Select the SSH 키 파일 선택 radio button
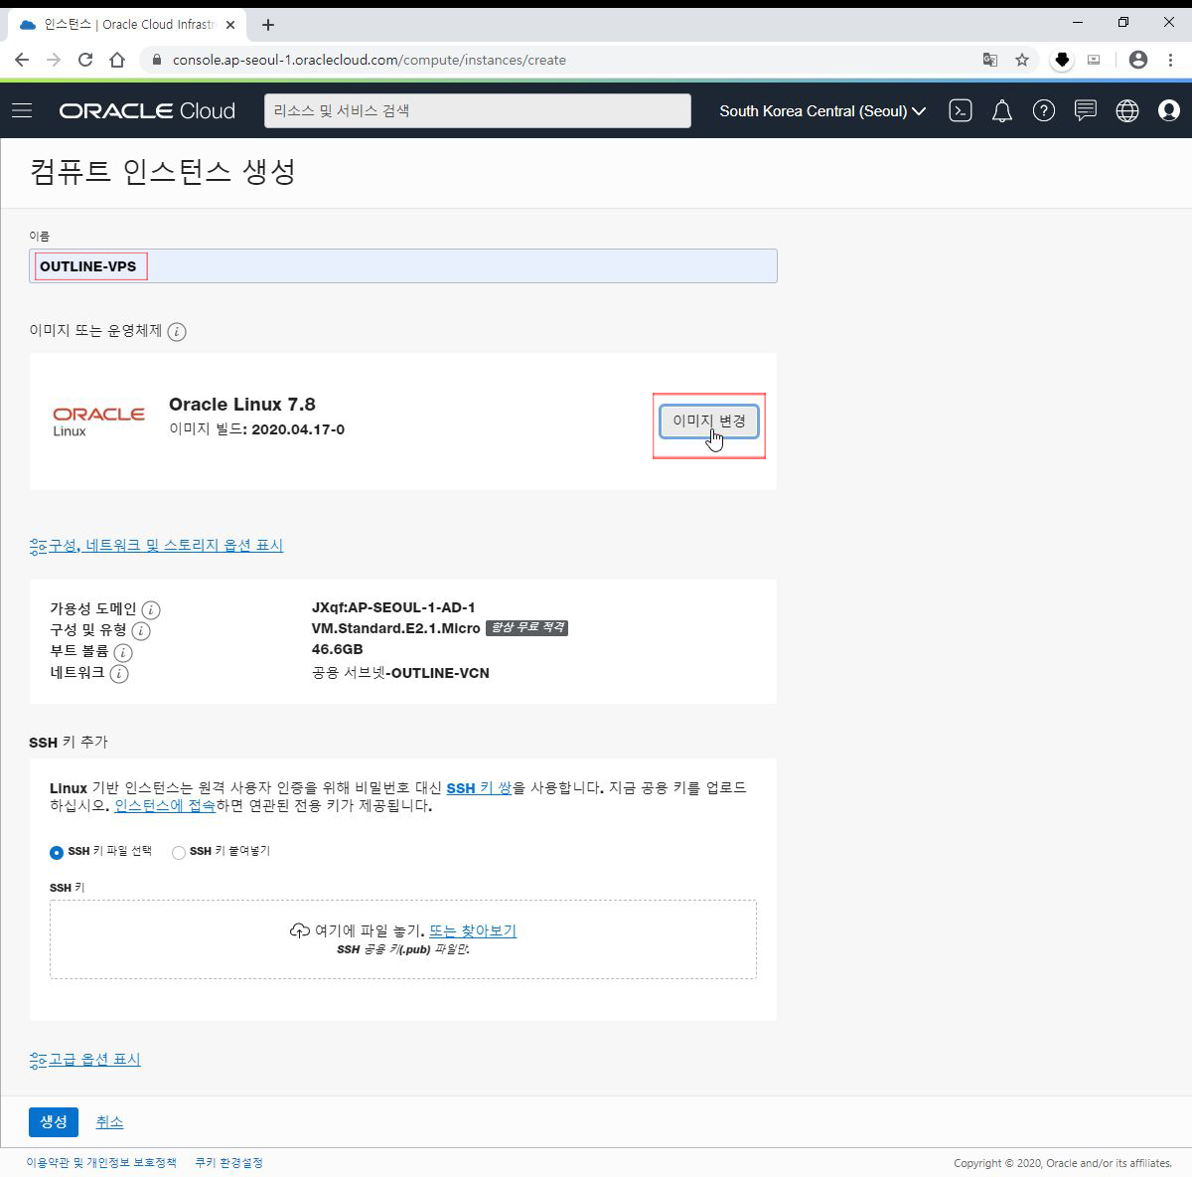 point(57,853)
